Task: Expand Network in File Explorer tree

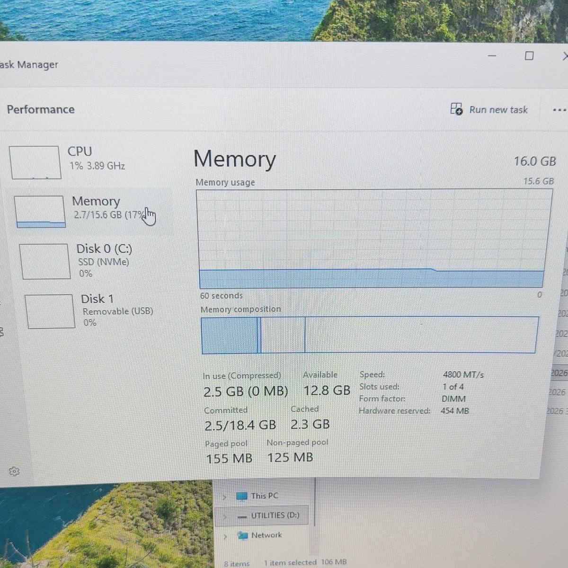Action: (x=225, y=536)
